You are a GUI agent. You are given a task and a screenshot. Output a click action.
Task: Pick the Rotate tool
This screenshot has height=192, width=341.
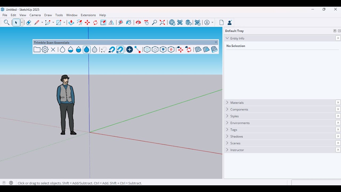click(x=95, y=23)
